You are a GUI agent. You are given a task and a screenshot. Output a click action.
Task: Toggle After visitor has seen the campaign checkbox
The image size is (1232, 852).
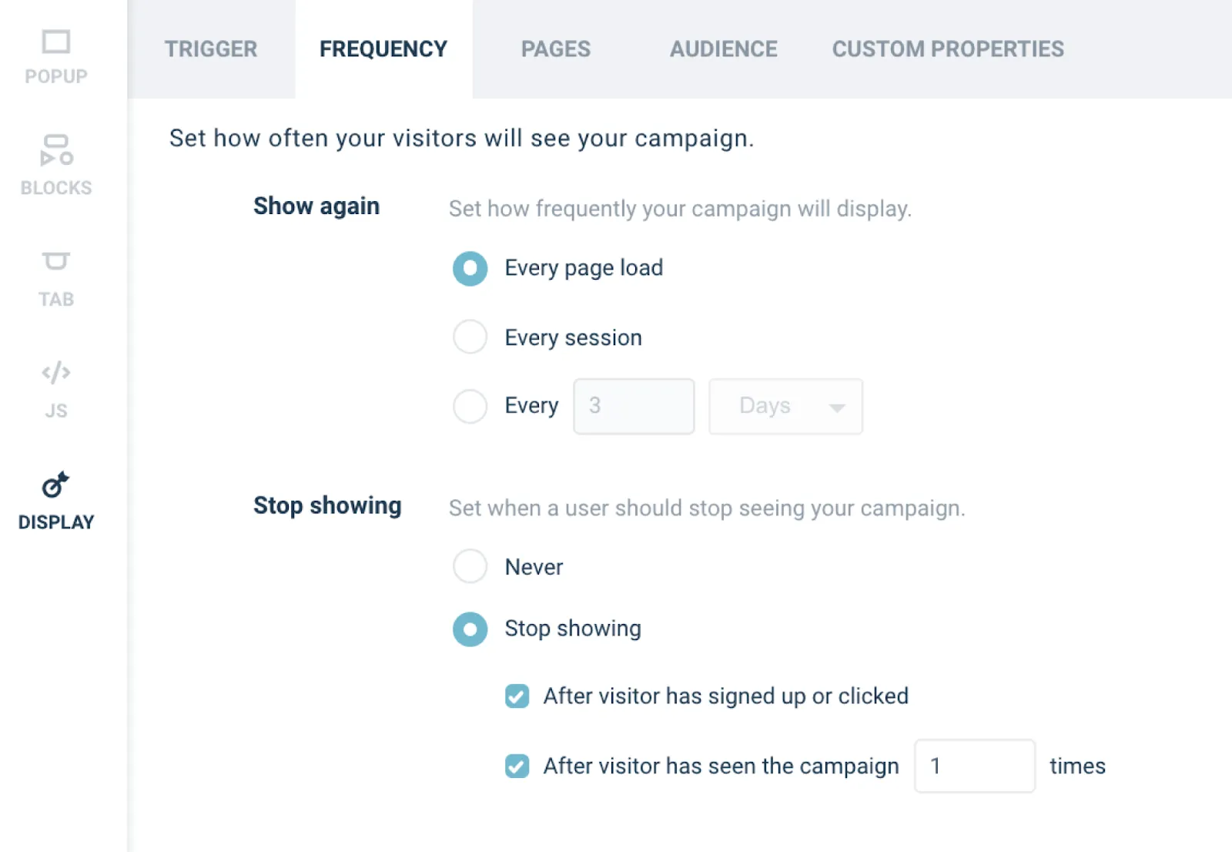(x=517, y=766)
